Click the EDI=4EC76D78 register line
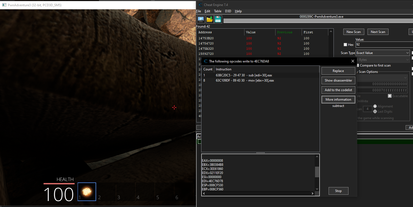The width and height of the screenshot is (413, 207). pos(213,181)
